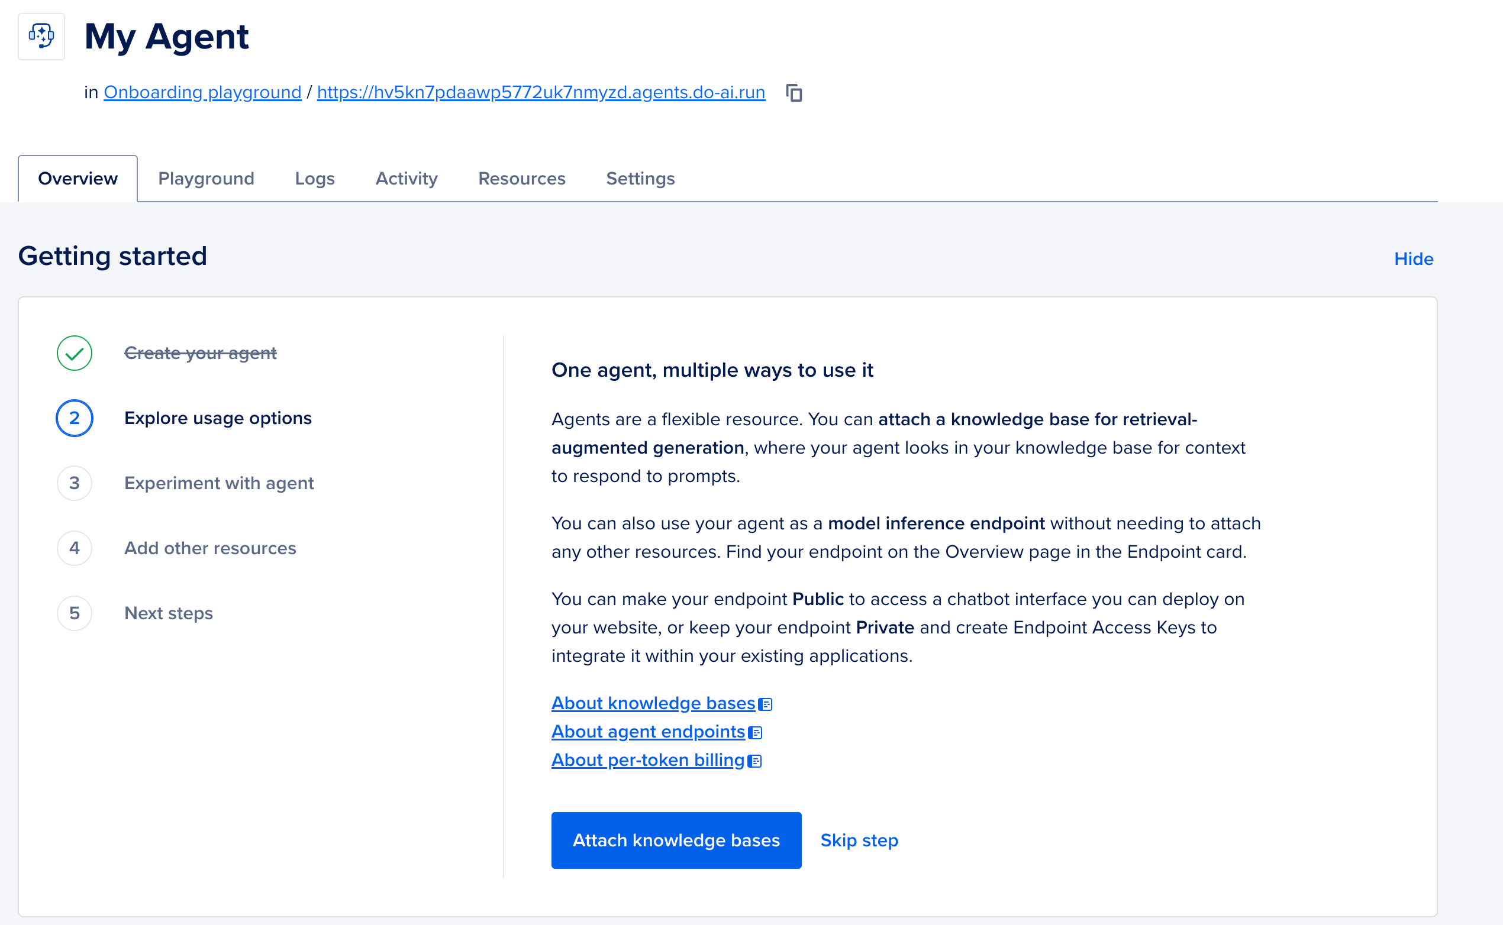
Task: Click the Getting started heading
Action: pyautogui.click(x=112, y=256)
